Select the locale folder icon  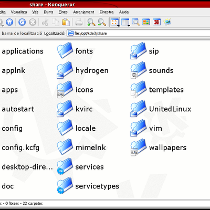[x=65, y=128]
